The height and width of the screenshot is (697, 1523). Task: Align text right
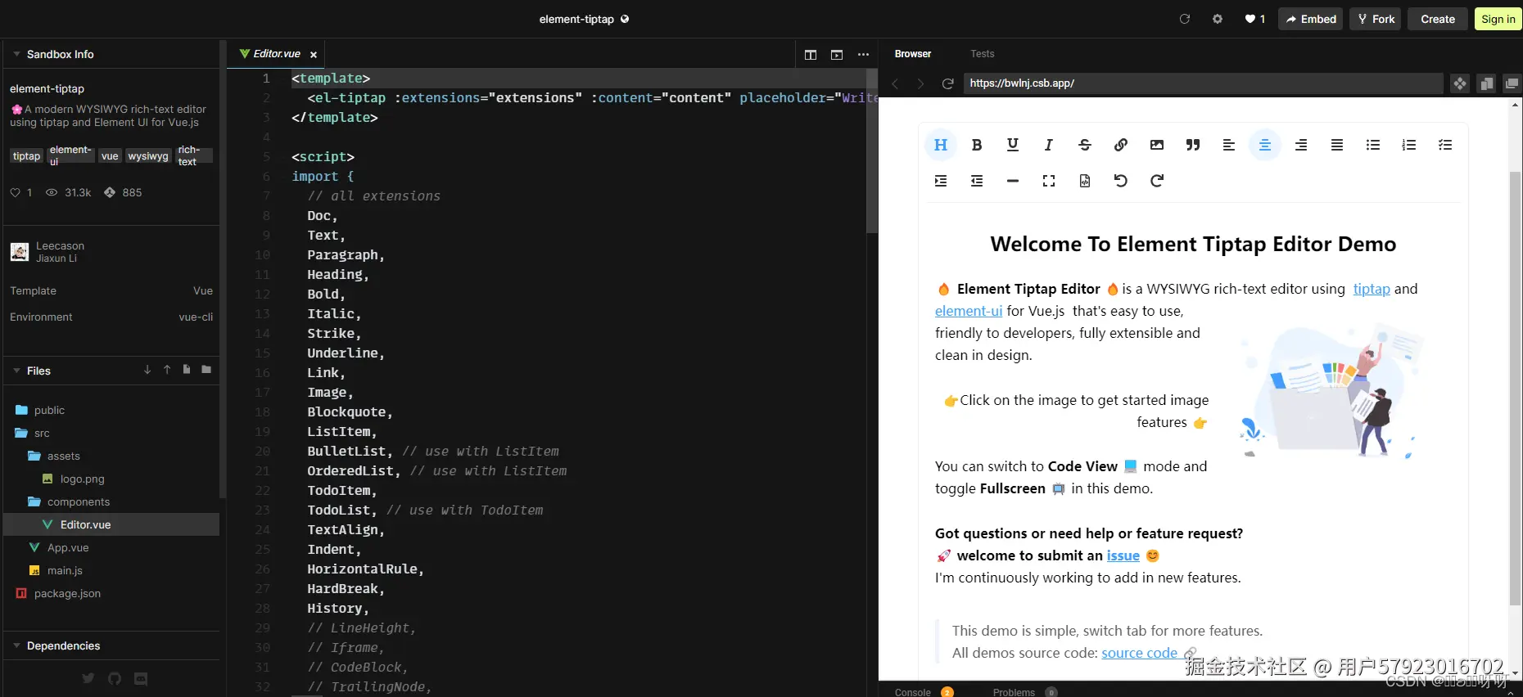click(1301, 145)
